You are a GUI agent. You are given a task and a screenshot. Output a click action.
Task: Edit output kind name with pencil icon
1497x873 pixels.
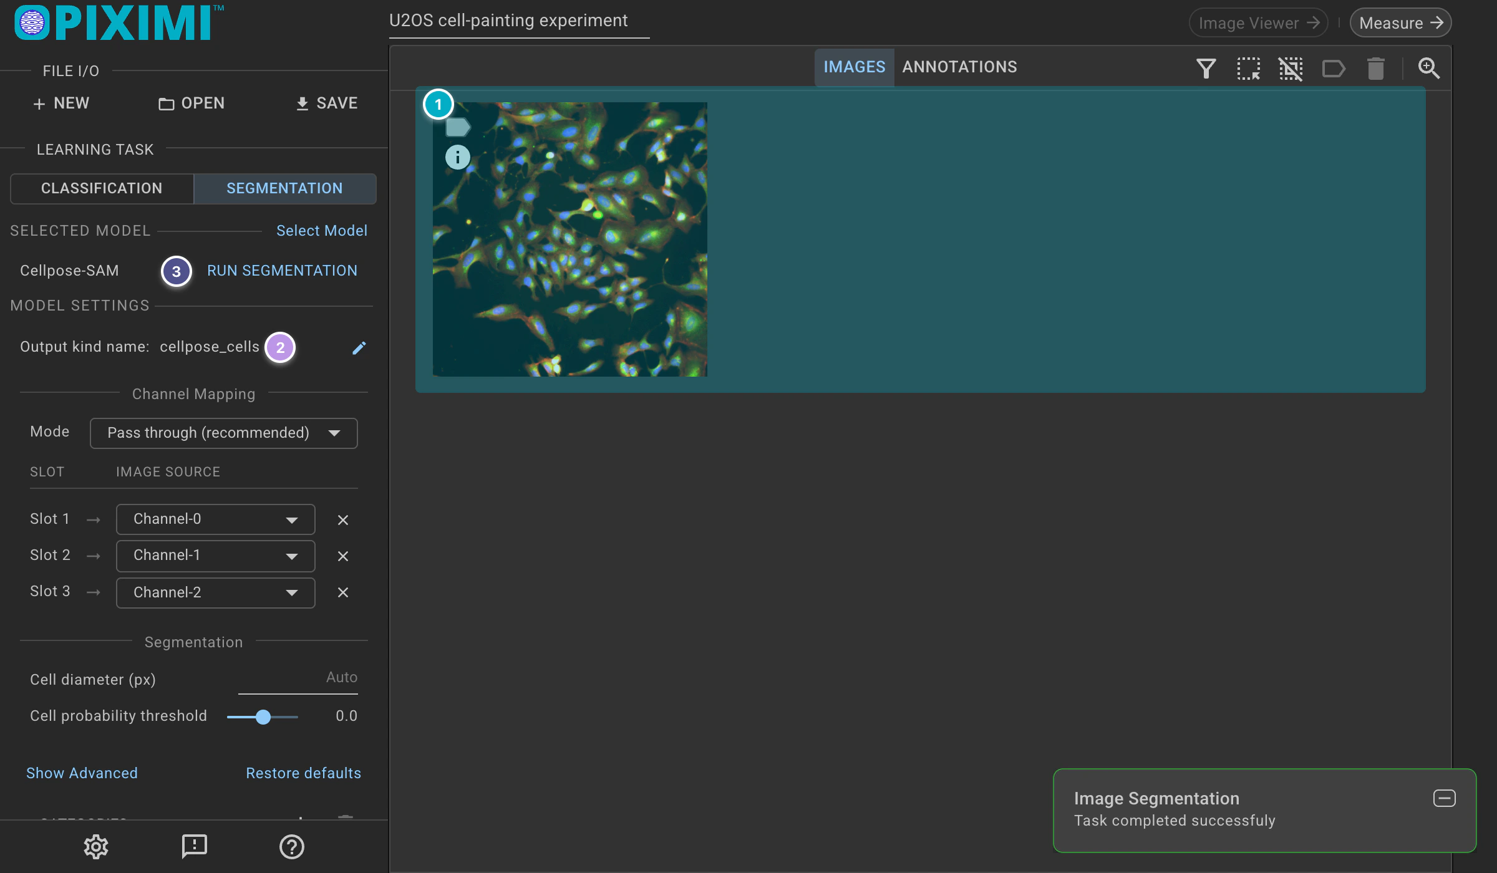359,348
